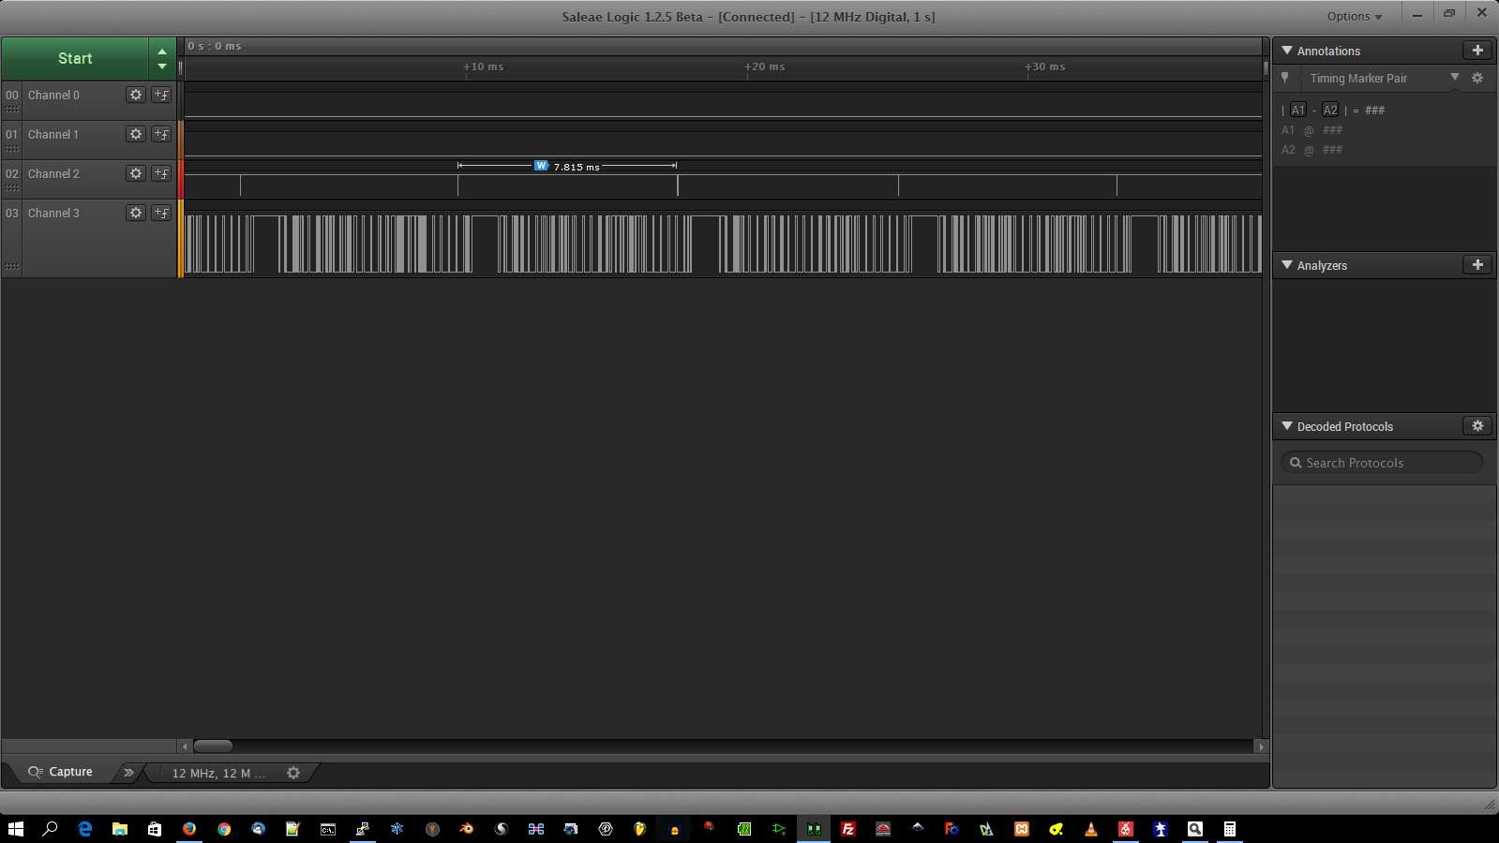
Task: Click horizontal scrollbar left arrow
Action: click(185, 747)
